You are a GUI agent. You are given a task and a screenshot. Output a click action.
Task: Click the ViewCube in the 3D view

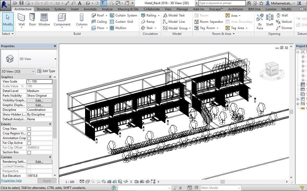pyautogui.click(x=272, y=69)
